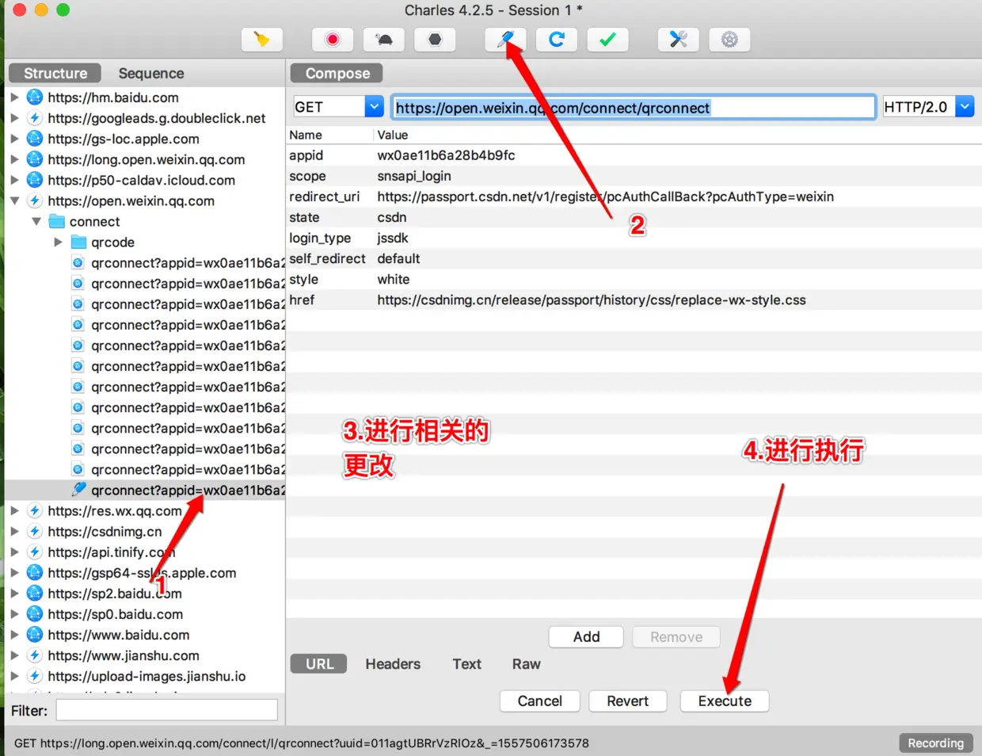The width and height of the screenshot is (982, 756).
Task: Click the globe icon for www.baidu.com
Action: point(35,635)
